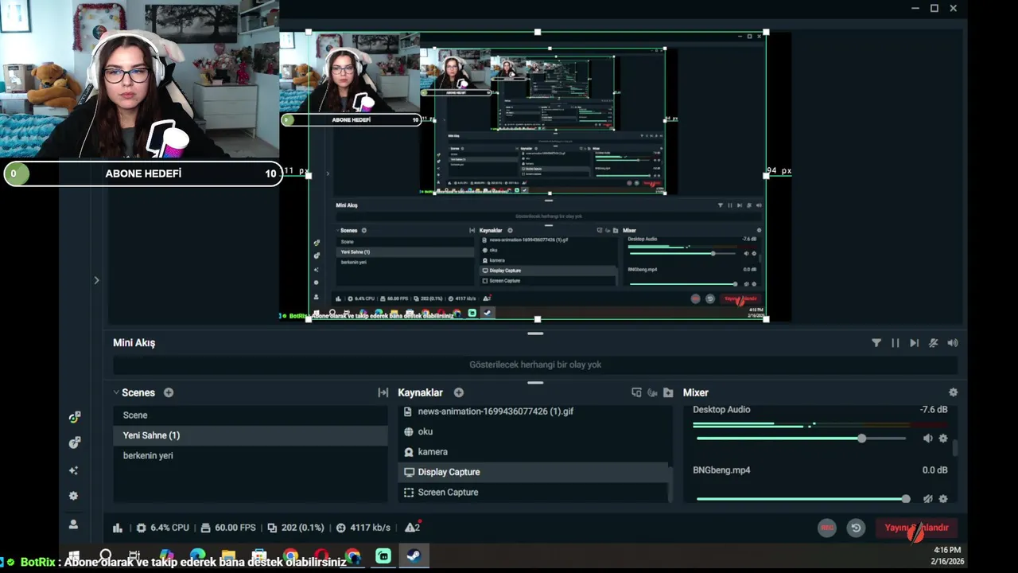This screenshot has height=573, width=1018.
Task: Open the sparkles highlights icon in the sidebar
Action: [x=74, y=470]
